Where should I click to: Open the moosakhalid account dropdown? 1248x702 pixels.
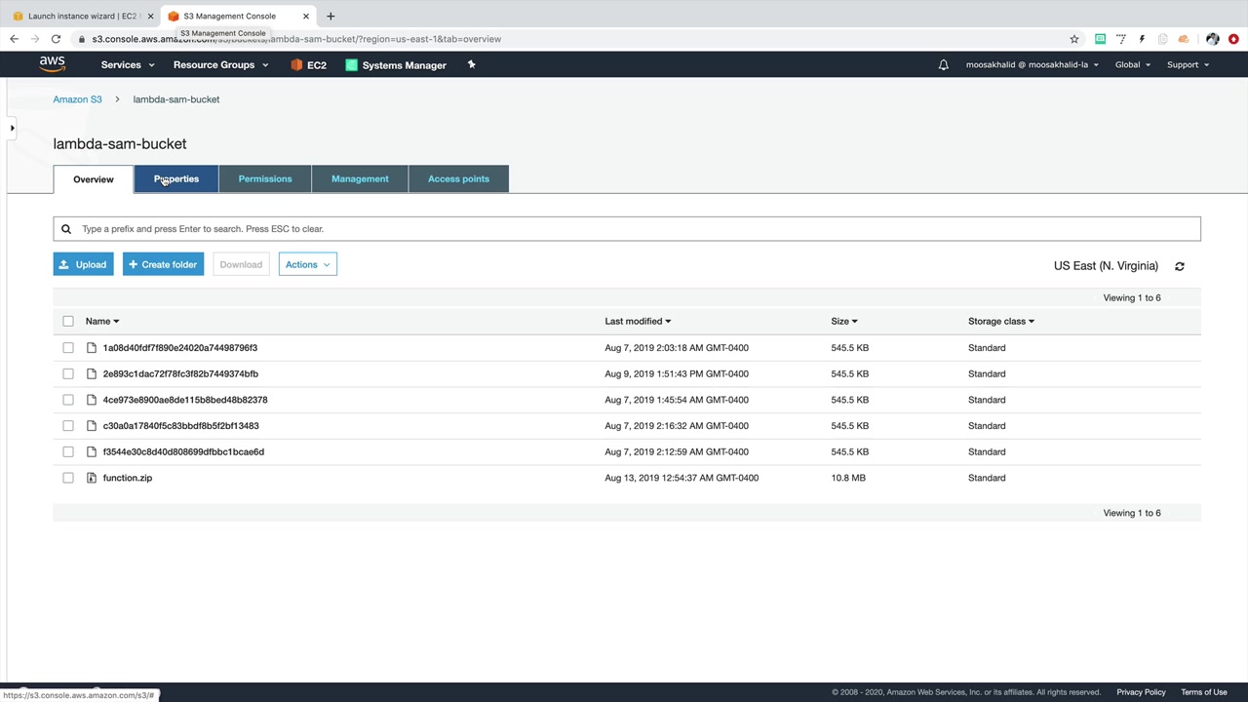pos(1033,65)
